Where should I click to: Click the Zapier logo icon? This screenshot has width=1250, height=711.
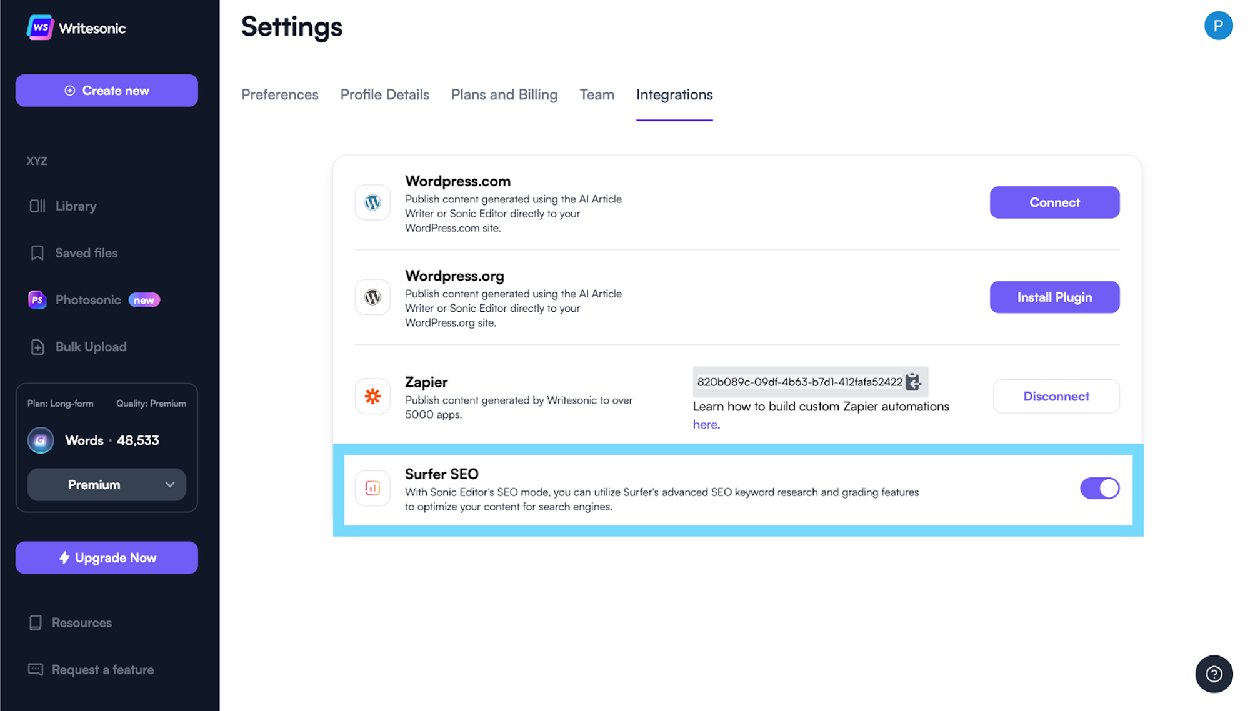pos(372,396)
